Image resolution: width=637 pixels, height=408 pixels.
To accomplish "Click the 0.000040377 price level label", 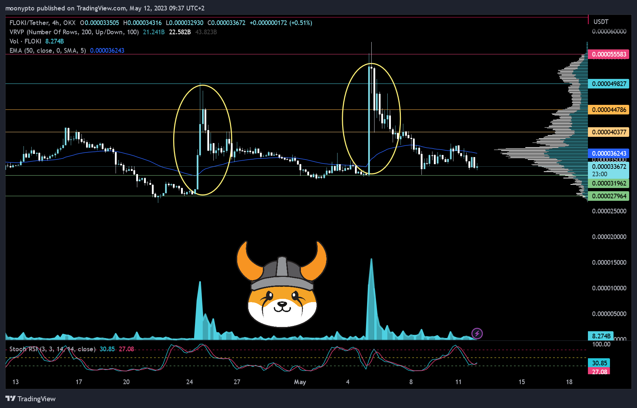I will (x=609, y=132).
